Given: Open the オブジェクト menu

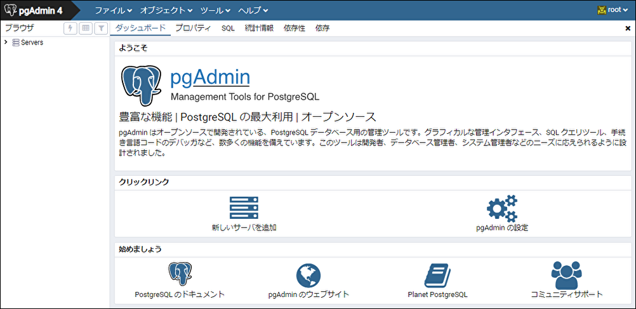Looking at the screenshot, I should click(x=166, y=10).
